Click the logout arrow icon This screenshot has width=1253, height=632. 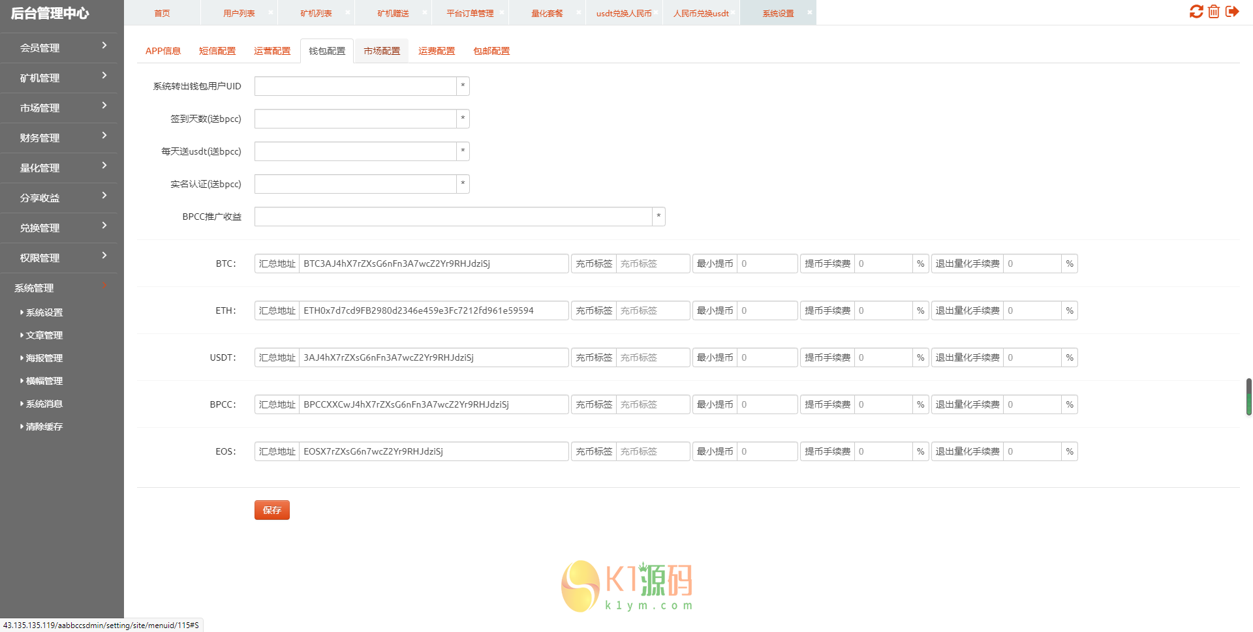tap(1232, 12)
